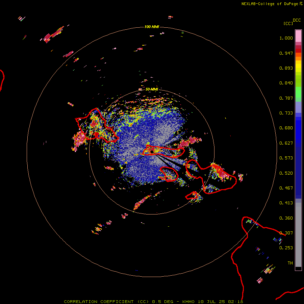Click the 0.840 scale value
This screenshot has height=304, width=304.
[286, 83]
